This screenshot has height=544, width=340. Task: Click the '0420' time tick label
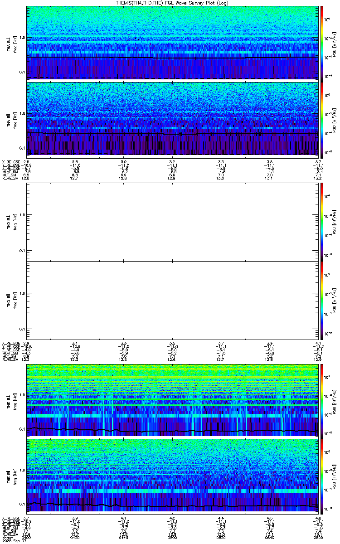pyautogui.click(x=75, y=538)
